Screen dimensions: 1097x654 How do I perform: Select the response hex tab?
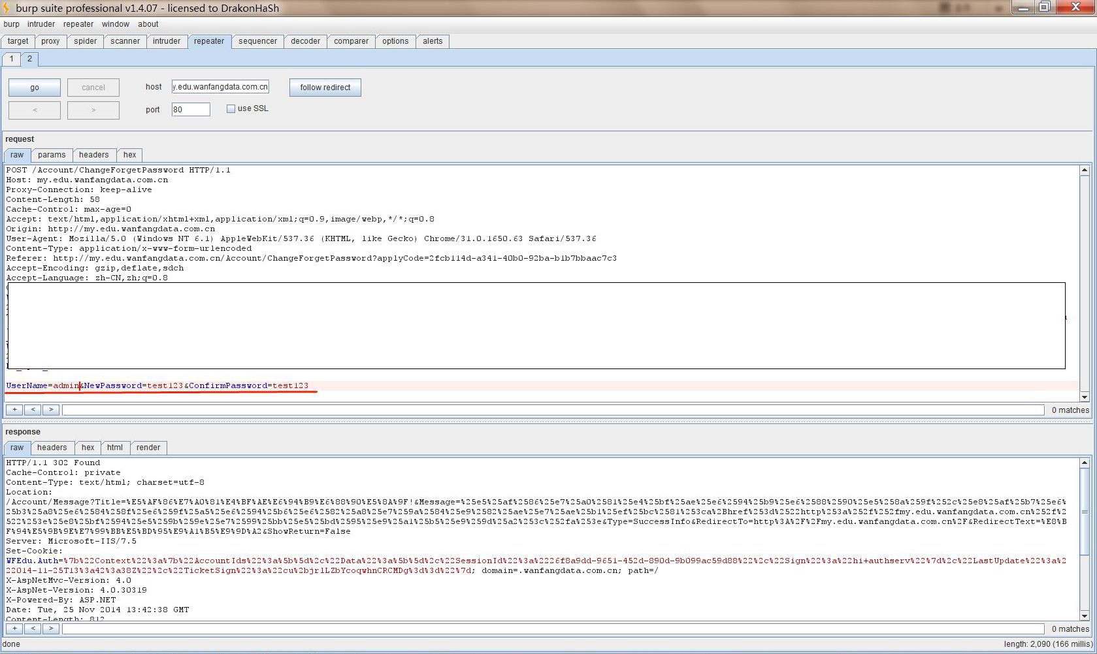[x=88, y=448]
